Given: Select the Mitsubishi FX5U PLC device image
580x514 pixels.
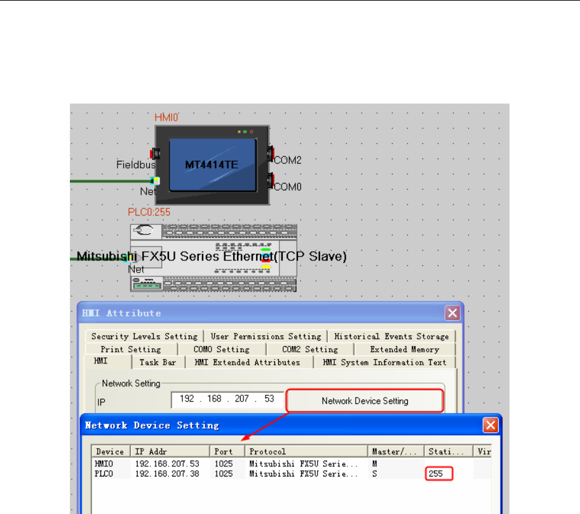Looking at the screenshot, I should tap(213, 257).
